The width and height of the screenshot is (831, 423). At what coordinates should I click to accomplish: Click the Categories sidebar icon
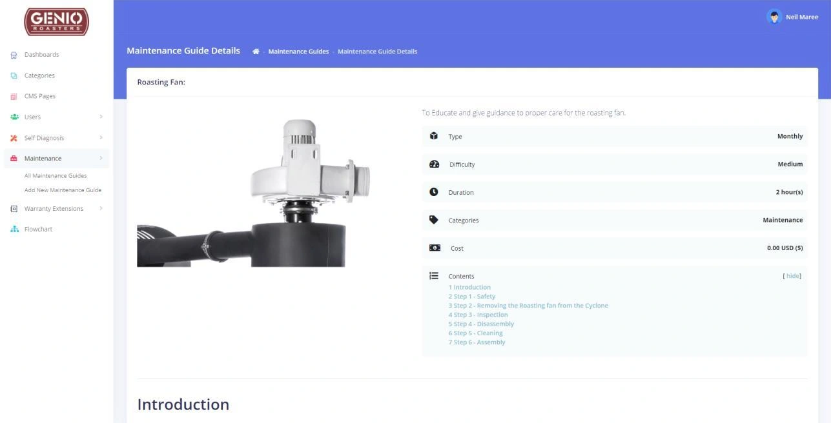14,75
